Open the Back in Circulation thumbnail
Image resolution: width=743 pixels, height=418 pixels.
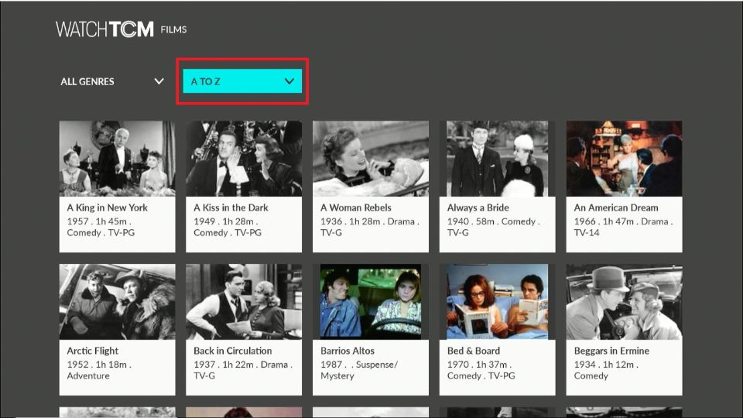(244, 301)
